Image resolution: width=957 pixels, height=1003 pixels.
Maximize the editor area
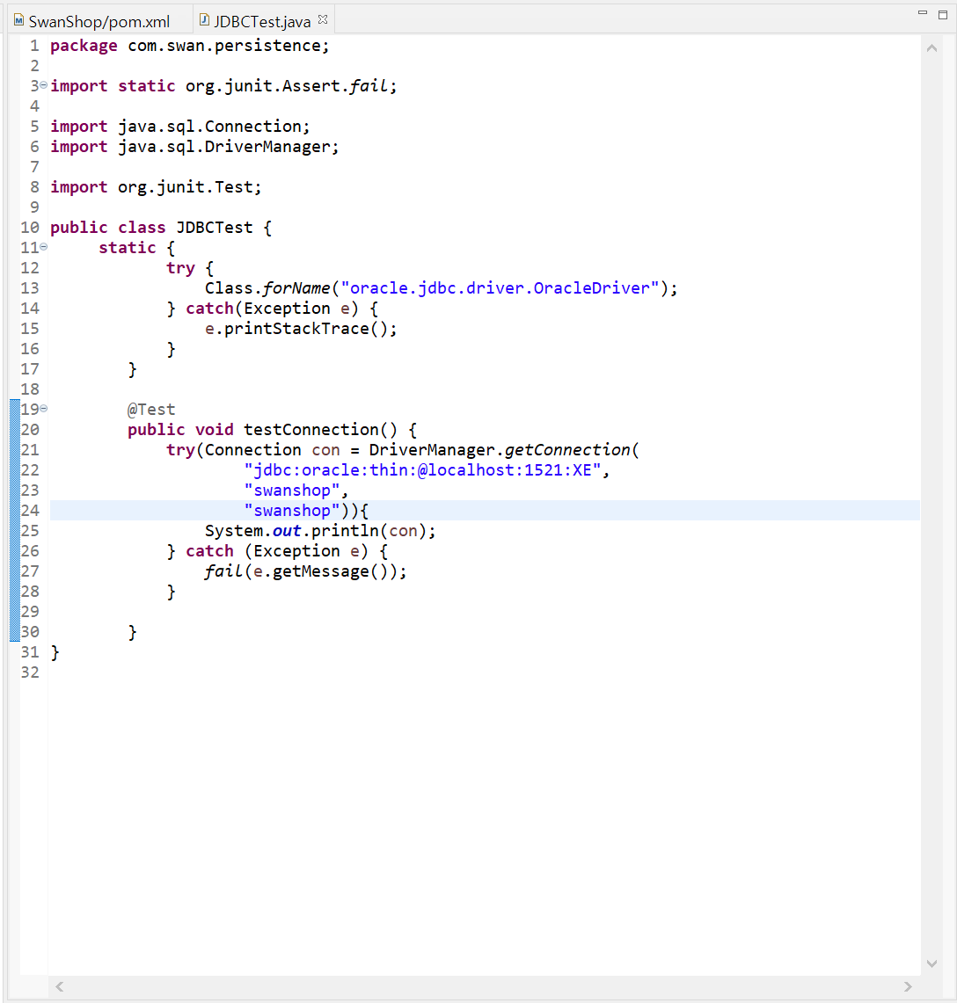[943, 15]
